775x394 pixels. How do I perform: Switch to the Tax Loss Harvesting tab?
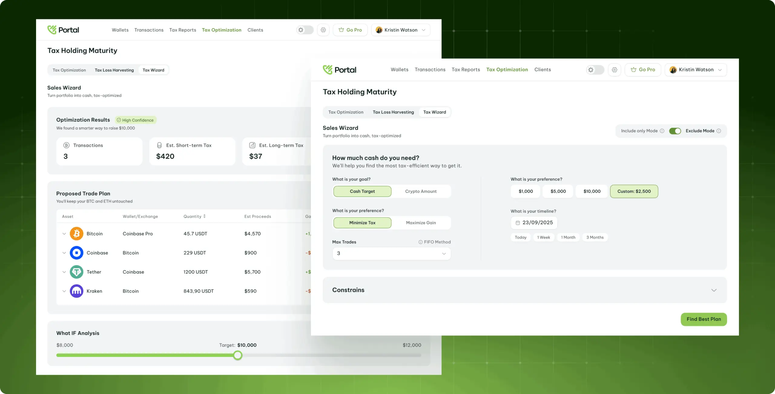(x=393, y=112)
